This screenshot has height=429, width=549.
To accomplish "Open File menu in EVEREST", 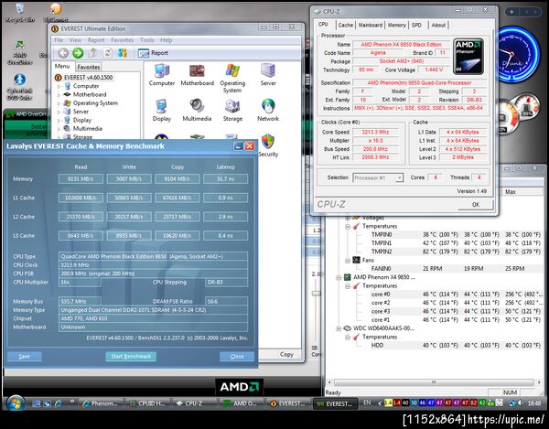I will pyautogui.click(x=59, y=40).
